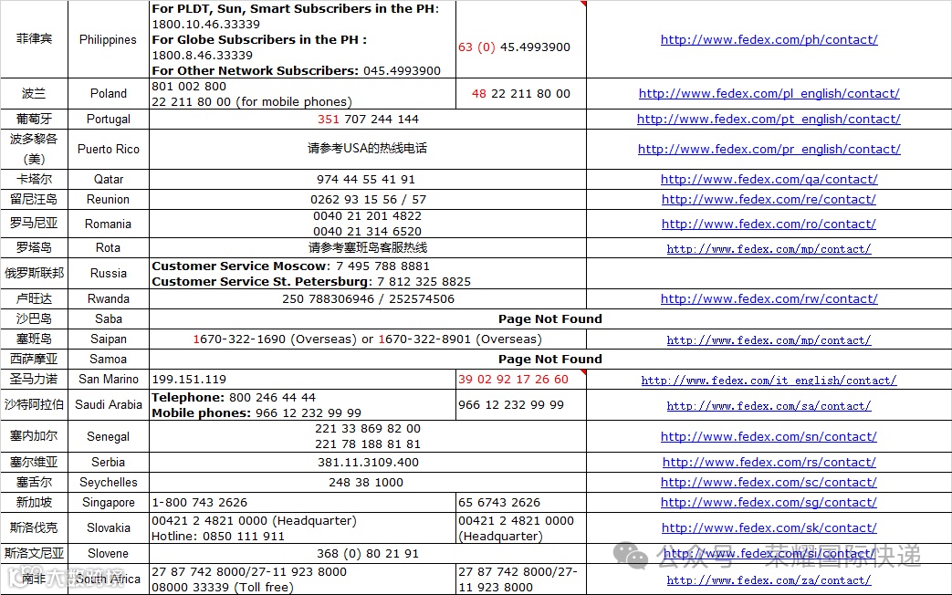Click the 沙特阿拉伯 cell
952x595 pixels.
34,404
